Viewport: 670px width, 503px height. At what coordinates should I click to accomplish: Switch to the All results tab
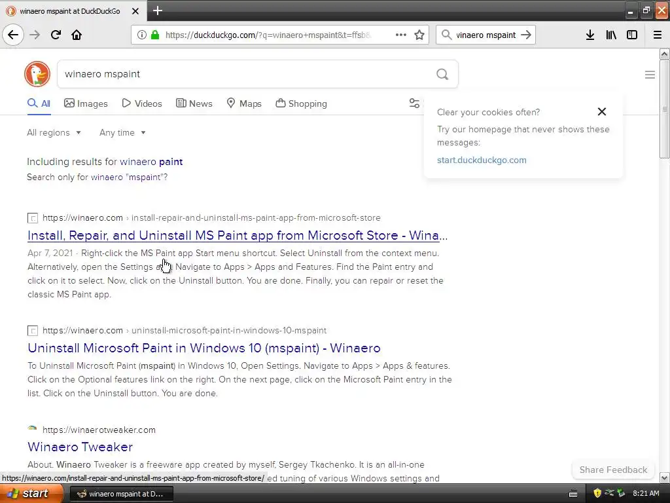[39, 103]
